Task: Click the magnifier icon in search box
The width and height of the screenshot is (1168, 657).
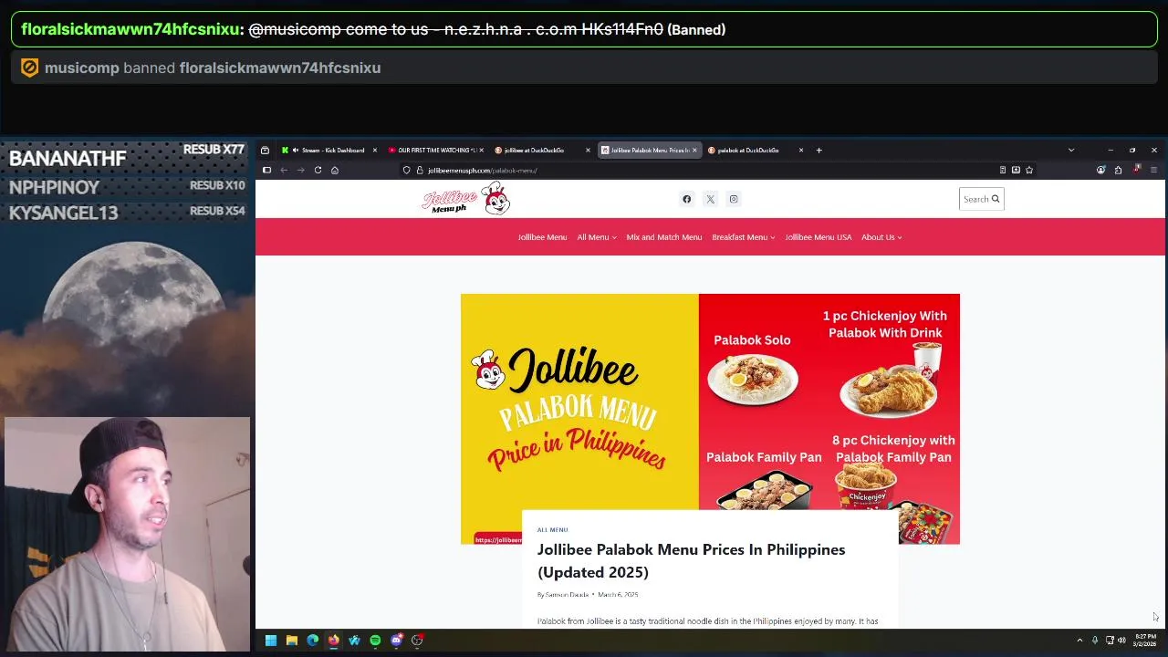Action: (996, 199)
